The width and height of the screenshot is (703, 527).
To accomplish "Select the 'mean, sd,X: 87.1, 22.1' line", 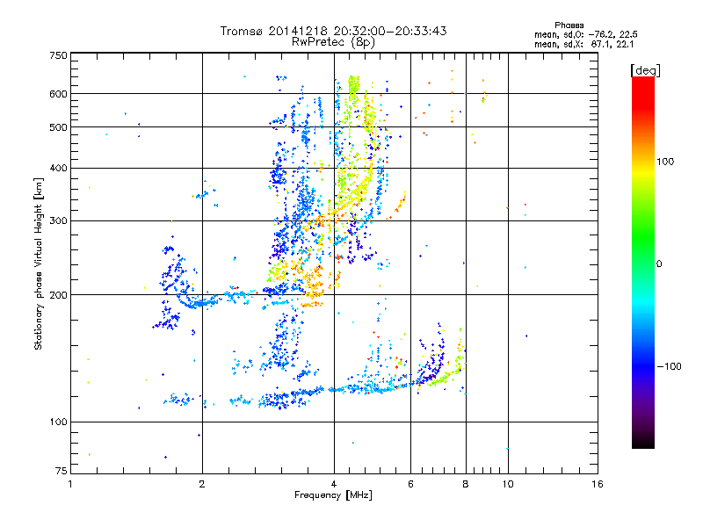I will [x=583, y=44].
